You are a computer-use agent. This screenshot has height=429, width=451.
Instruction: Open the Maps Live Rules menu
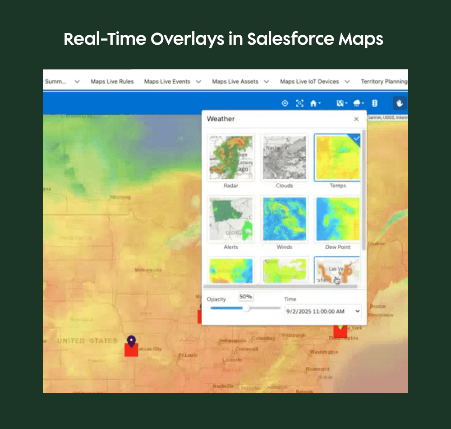(x=112, y=82)
